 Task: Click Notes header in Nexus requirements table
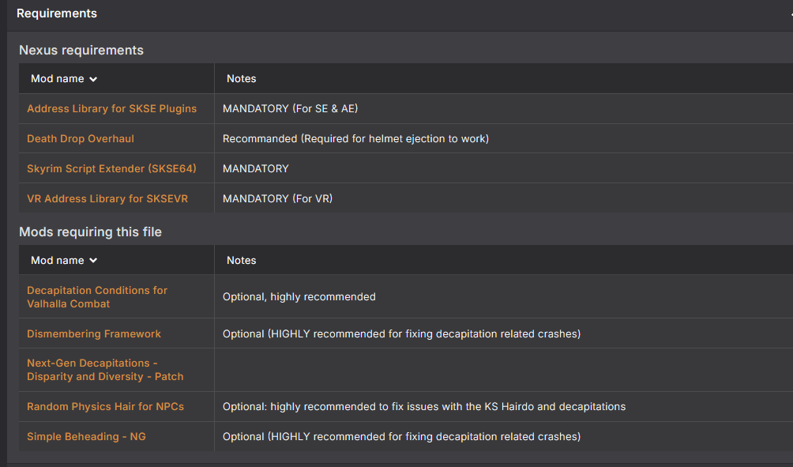point(241,78)
